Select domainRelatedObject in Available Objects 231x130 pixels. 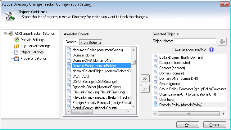tap(102, 71)
